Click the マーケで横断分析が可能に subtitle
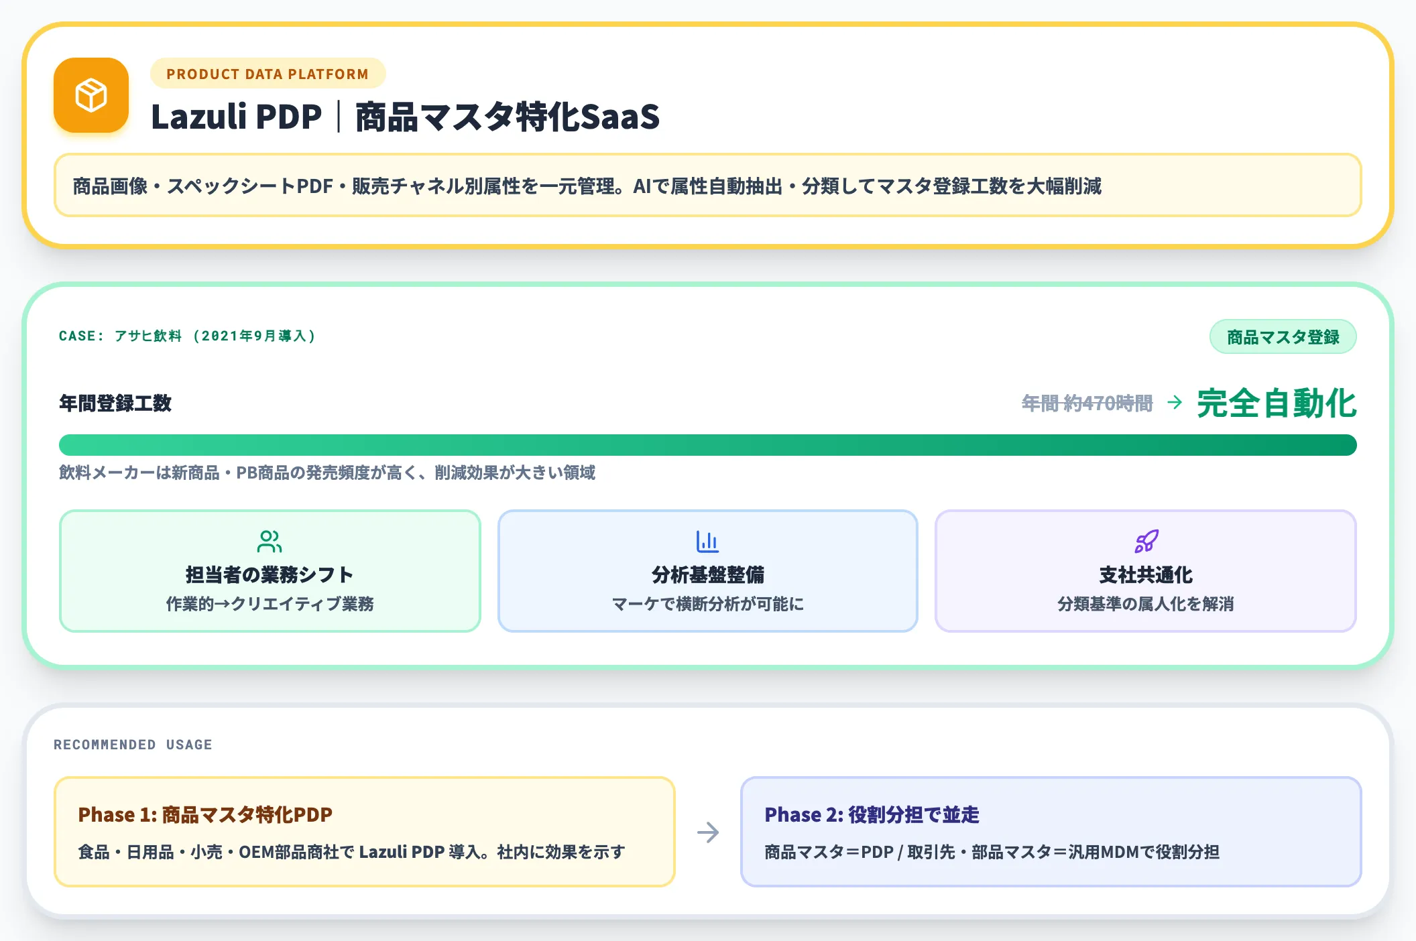This screenshot has width=1416, height=941. click(x=707, y=604)
